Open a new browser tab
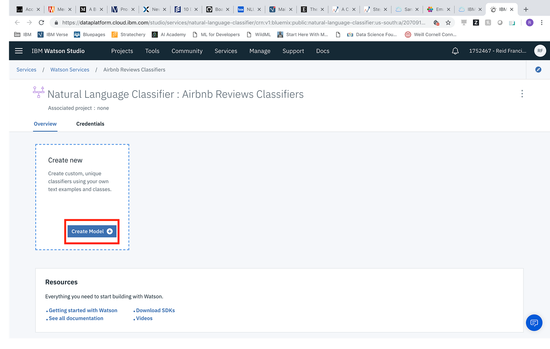This screenshot has width=550, height=349. click(x=526, y=9)
